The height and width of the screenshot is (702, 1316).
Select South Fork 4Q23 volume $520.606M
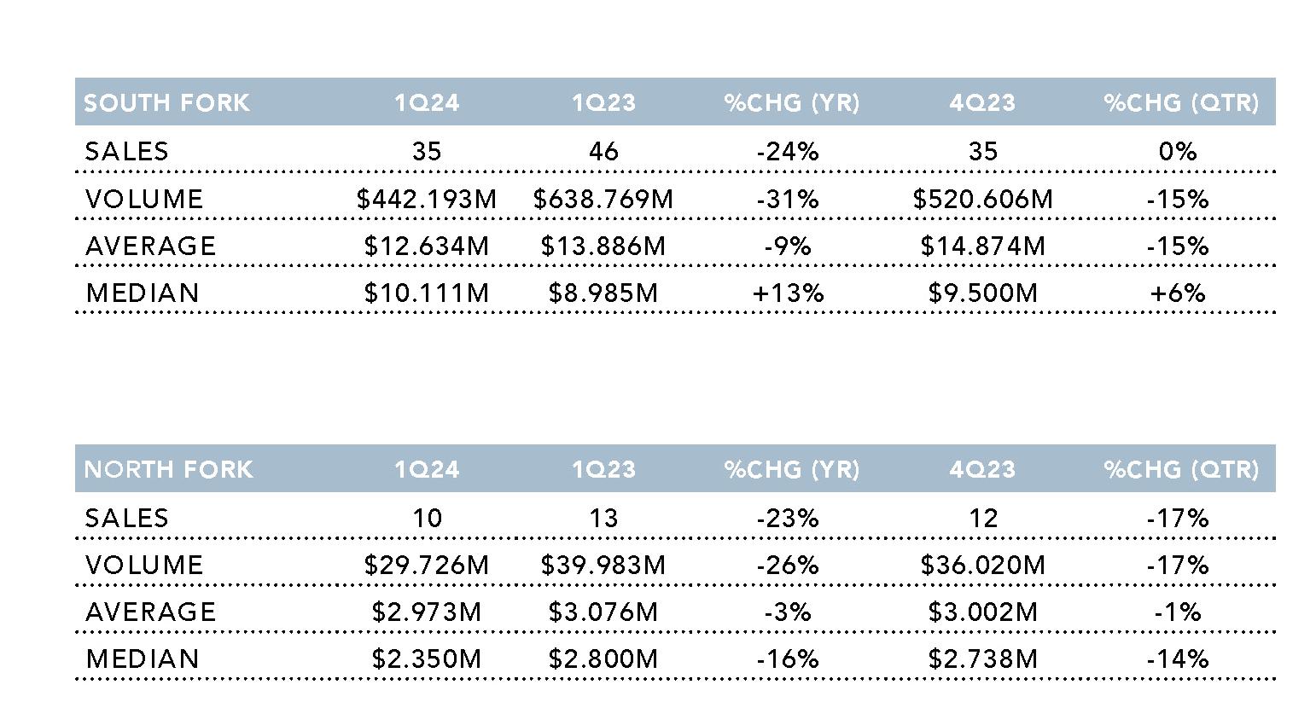[x=982, y=200]
